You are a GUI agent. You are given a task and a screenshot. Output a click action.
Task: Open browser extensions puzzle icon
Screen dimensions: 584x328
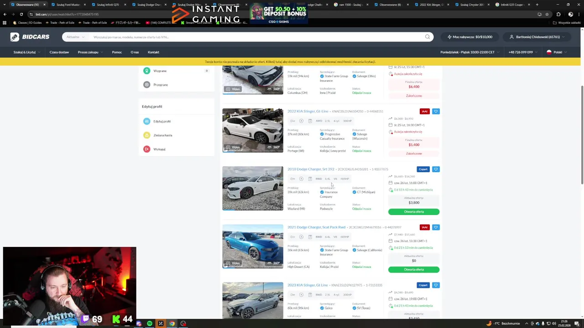click(558, 14)
